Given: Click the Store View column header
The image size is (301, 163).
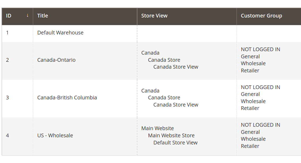Looking at the screenshot, I should [x=187, y=16].
